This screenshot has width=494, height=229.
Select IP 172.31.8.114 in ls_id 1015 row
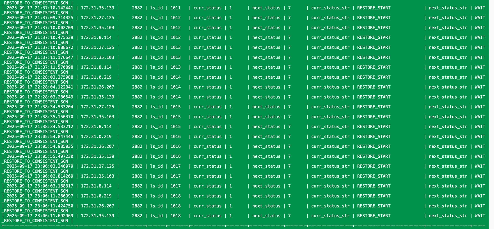96,127
